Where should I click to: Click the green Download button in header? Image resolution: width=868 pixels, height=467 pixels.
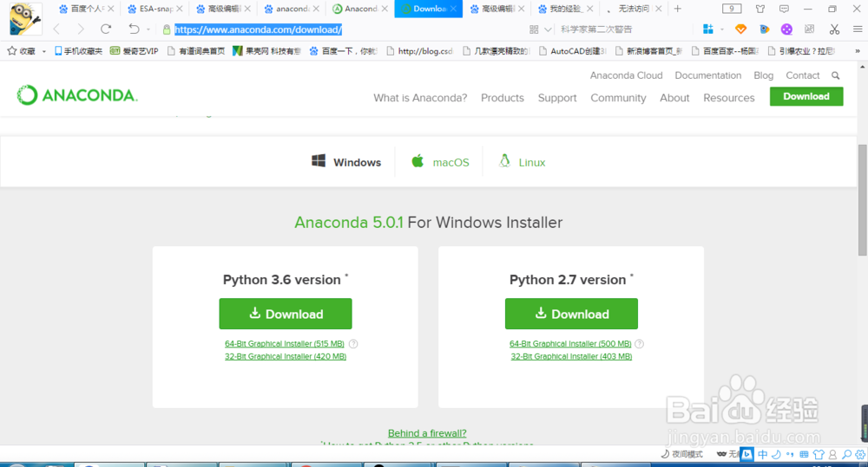point(806,96)
